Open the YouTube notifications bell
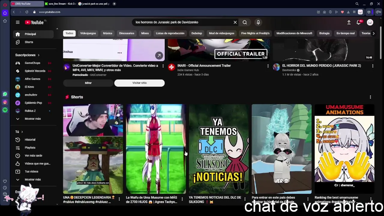Screen dimensions: 384x216 coord(359,22)
